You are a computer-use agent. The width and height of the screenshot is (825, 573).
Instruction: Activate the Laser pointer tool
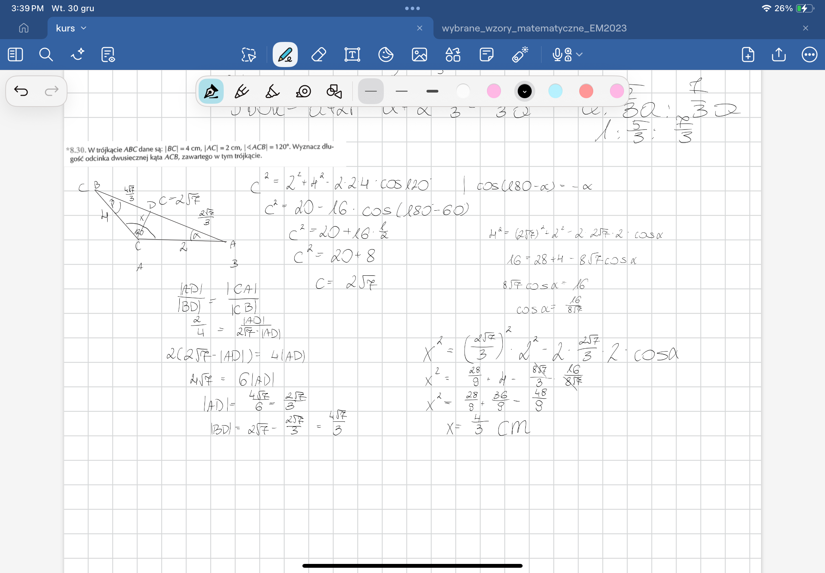click(x=520, y=55)
